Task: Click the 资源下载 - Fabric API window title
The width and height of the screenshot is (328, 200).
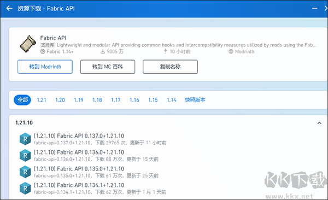Action: pyautogui.click(x=46, y=8)
